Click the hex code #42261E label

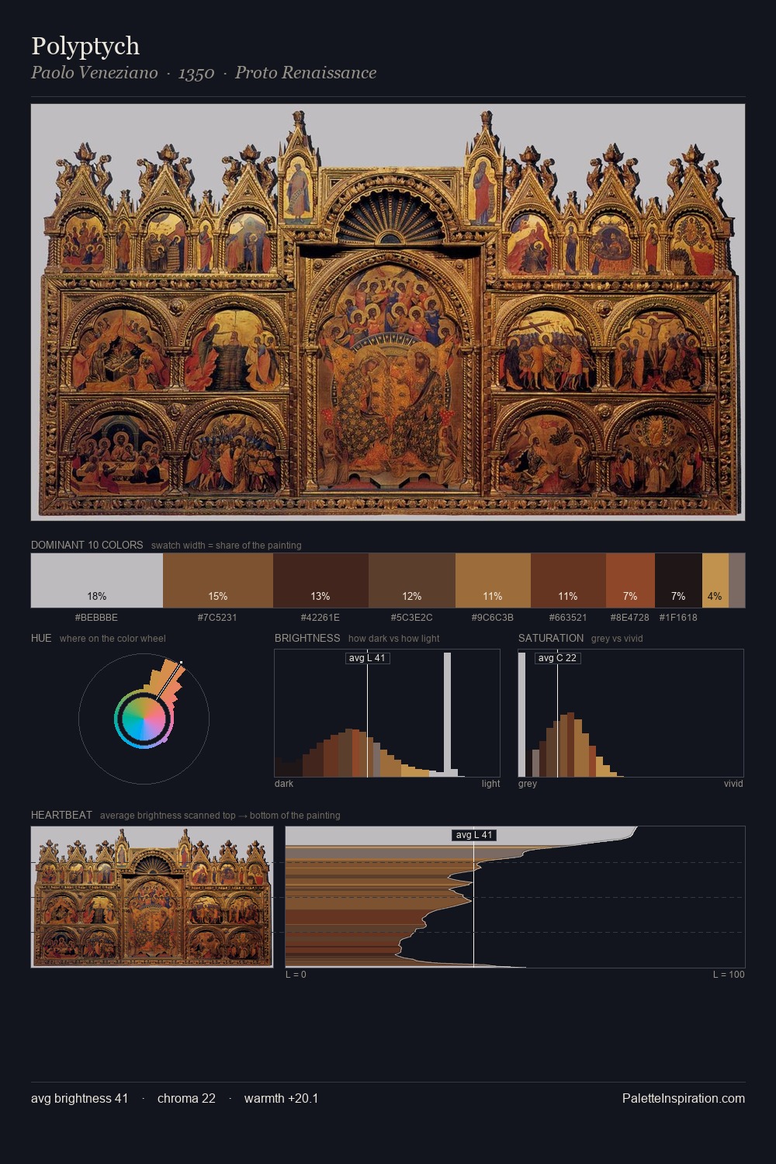[x=320, y=618]
